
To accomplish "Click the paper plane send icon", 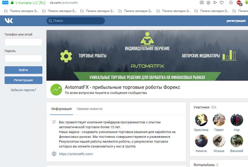I will pyautogui.click(x=215, y=3).
